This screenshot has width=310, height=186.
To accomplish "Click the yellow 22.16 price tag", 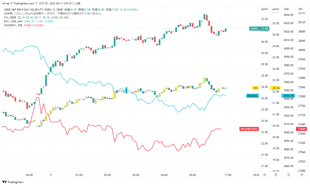I will point(275,88).
